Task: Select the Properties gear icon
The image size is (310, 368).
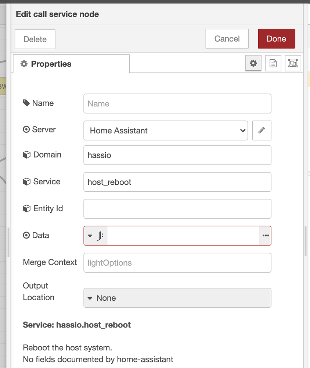Action: [253, 63]
